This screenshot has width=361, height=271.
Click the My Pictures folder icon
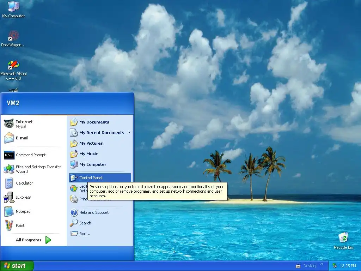74,143
